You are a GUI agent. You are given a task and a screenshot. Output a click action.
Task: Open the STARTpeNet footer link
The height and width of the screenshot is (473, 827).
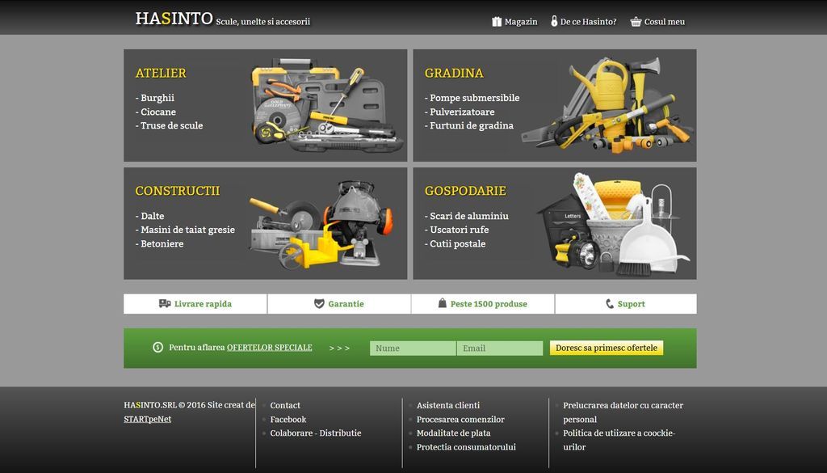[147, 419]
